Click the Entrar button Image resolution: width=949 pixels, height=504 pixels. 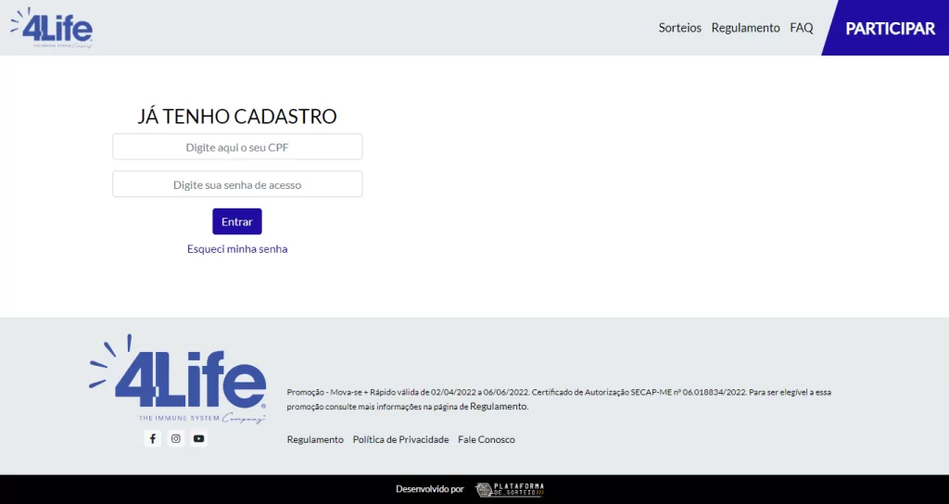click(x=237, y=221)
